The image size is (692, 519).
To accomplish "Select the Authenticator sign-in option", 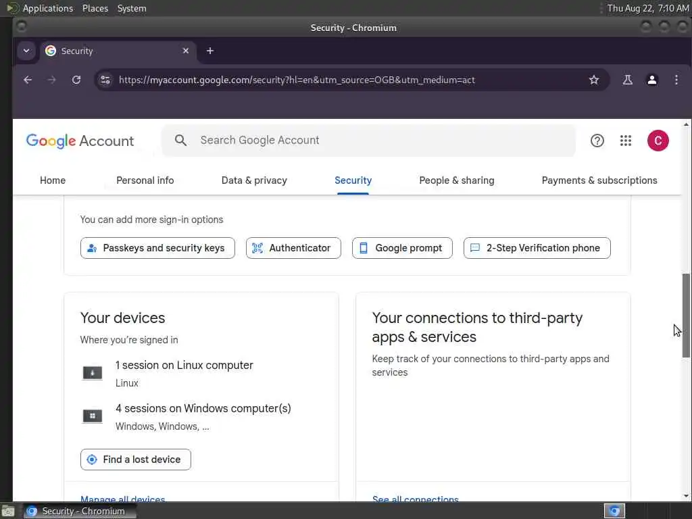I will [293, 248].
